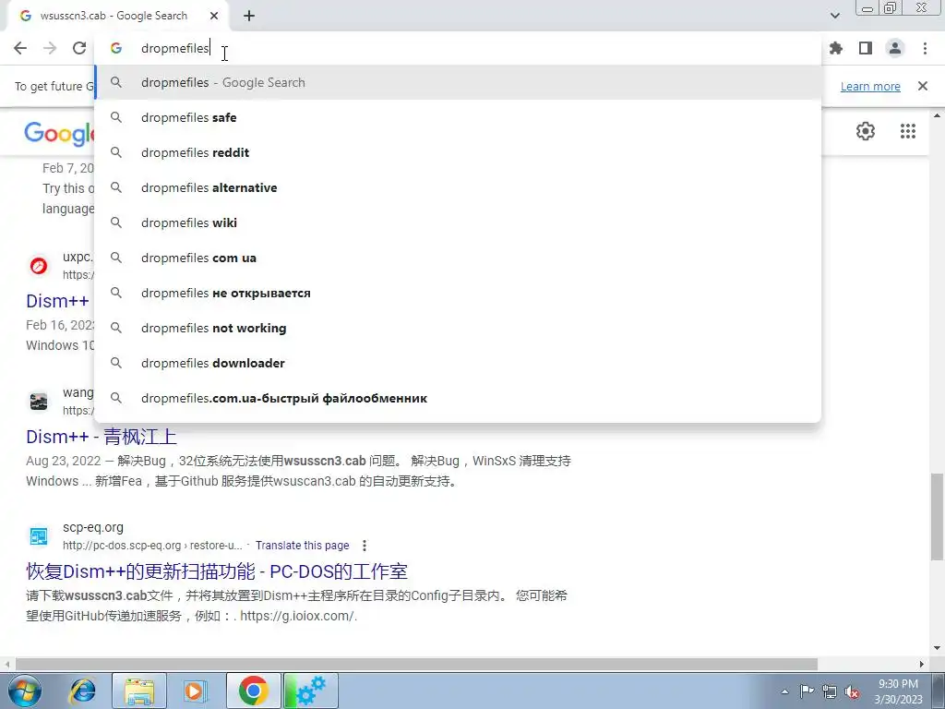Viewport: 945px width, 709px height.
Task: Expand the tab search chevron
Action: pyautogui.click(x=834, y=16)
